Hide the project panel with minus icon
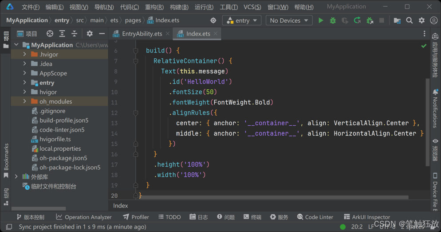The image size is (441, 232). 102,34
